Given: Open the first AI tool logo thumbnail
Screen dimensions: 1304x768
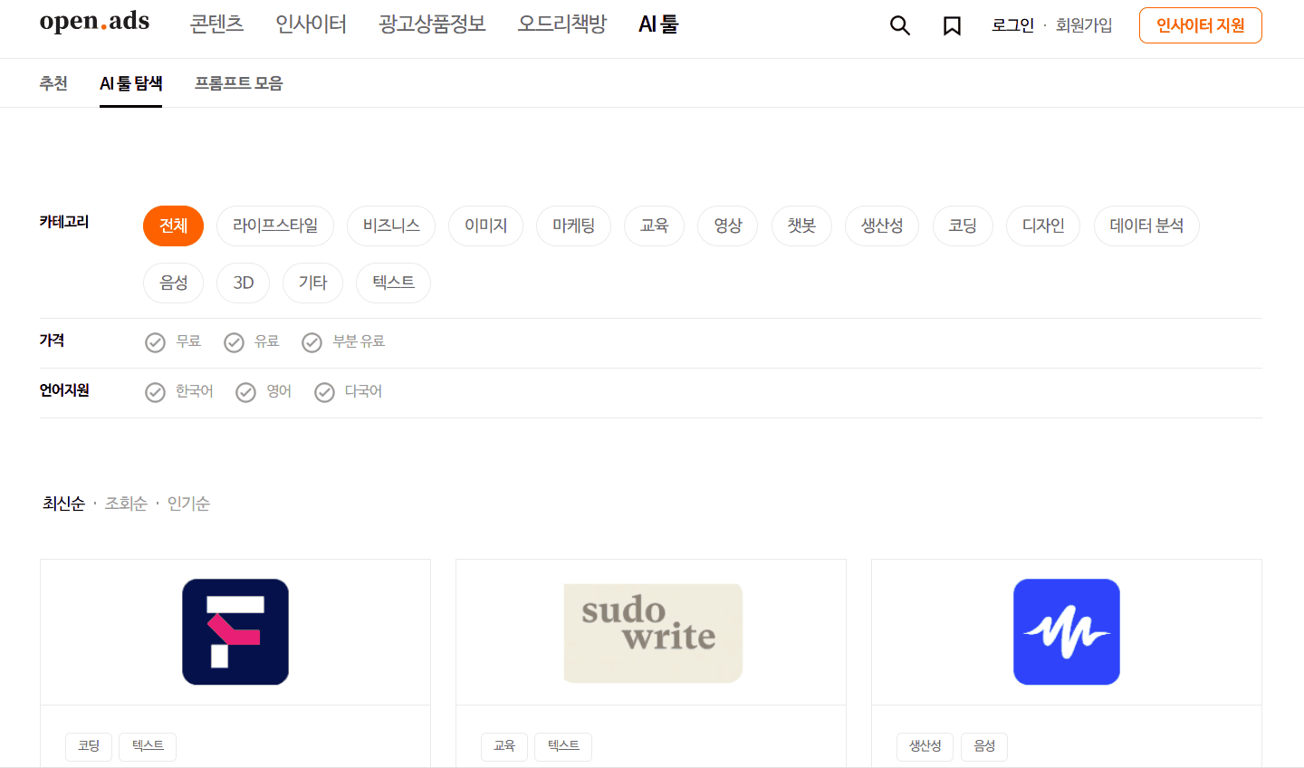Looking at the screenshot, I should click(x=235, y=631).
